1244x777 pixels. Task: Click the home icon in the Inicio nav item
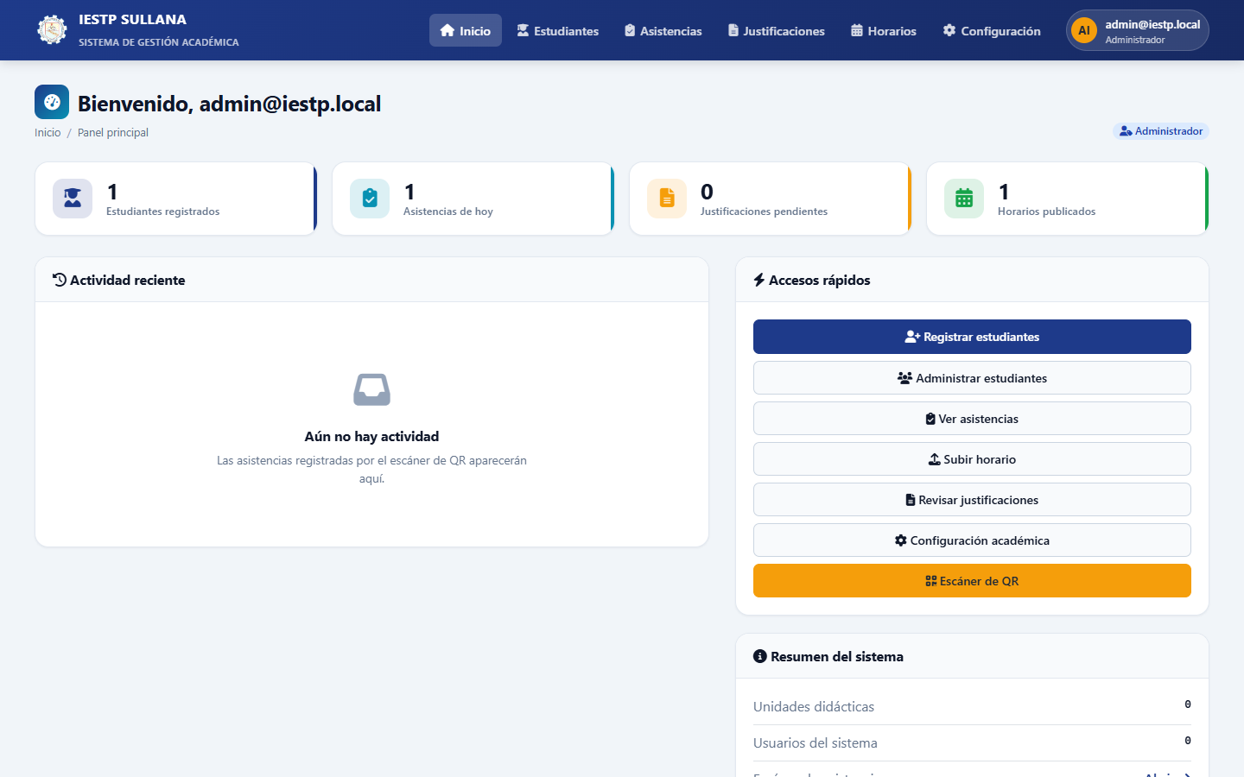447,30
